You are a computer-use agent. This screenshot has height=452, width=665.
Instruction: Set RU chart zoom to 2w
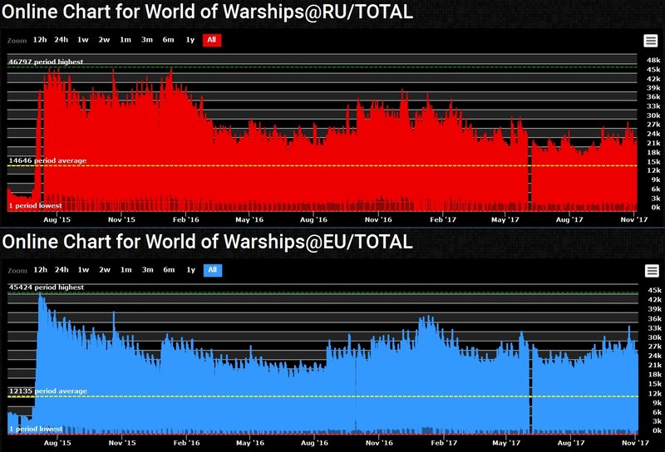click(x=104, y=40)
